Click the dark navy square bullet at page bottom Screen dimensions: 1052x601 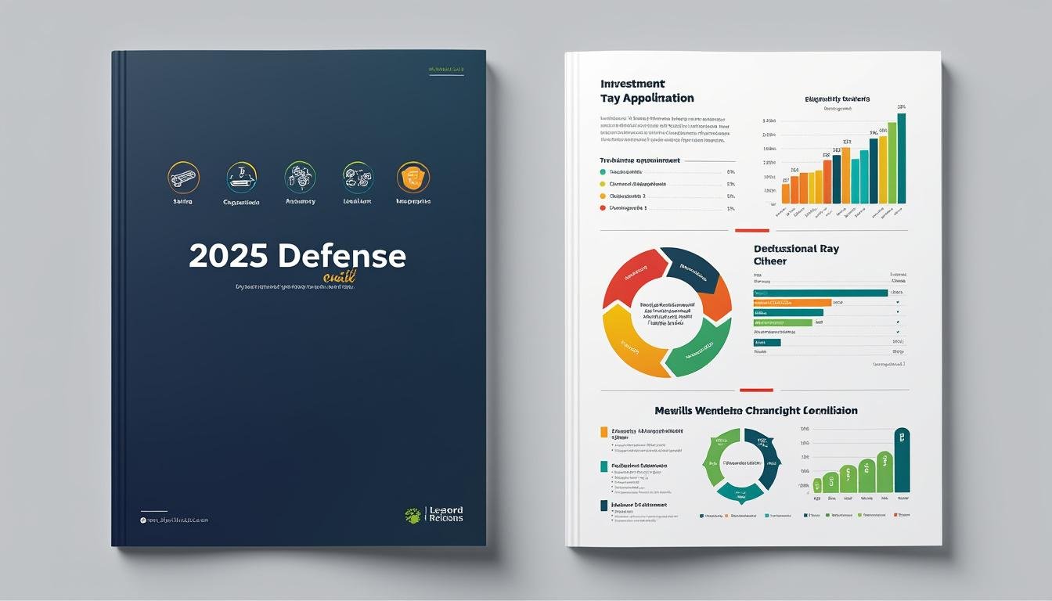tap(603, 506)
